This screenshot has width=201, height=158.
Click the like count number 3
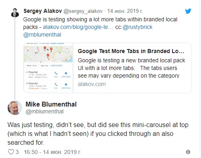(17, 152)
